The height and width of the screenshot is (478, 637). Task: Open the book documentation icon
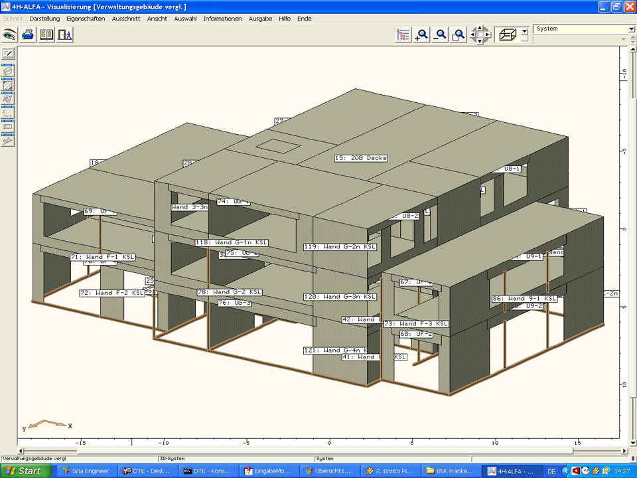pyautogui.click(x=46, y=35)
